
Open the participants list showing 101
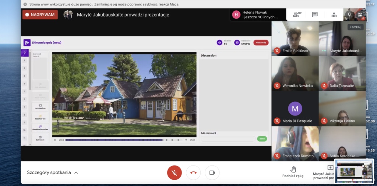pyautogui.click(x=297, y=15)
